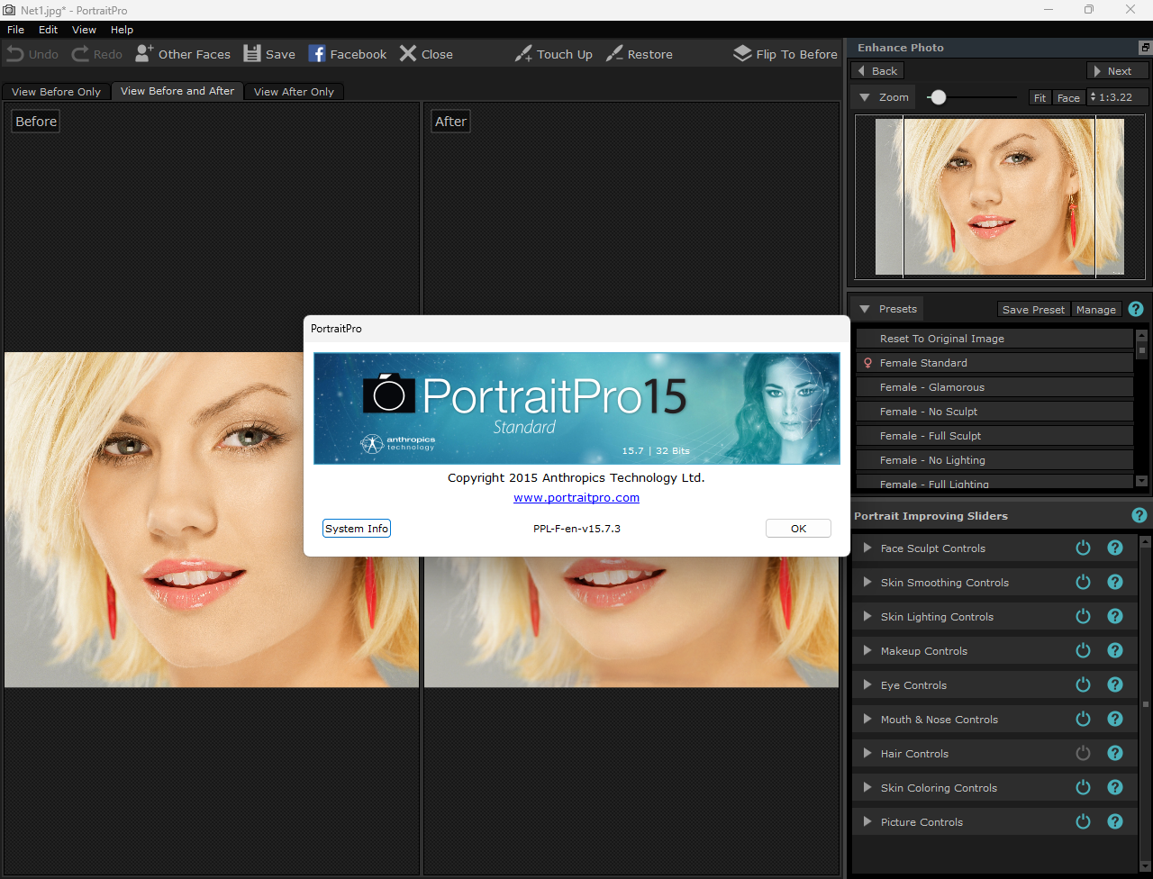Zoom to Fit button
This screenshot has height=879, width=1153.
coord(1040,98)
